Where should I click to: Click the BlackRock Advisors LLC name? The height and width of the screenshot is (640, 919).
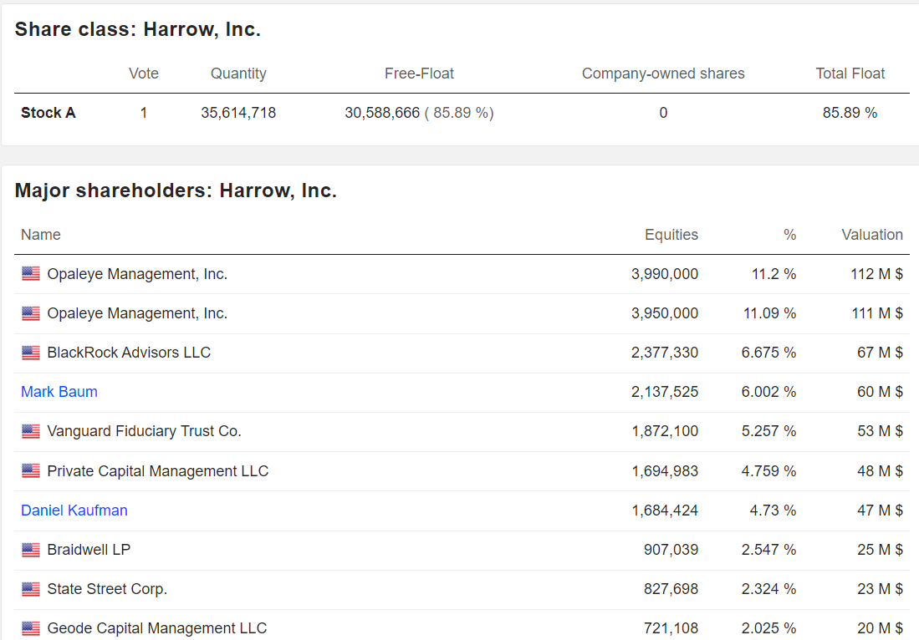pyautogui.click(x=129, y=353)
